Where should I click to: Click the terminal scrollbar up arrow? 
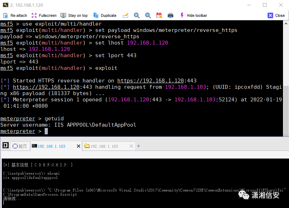286,24
